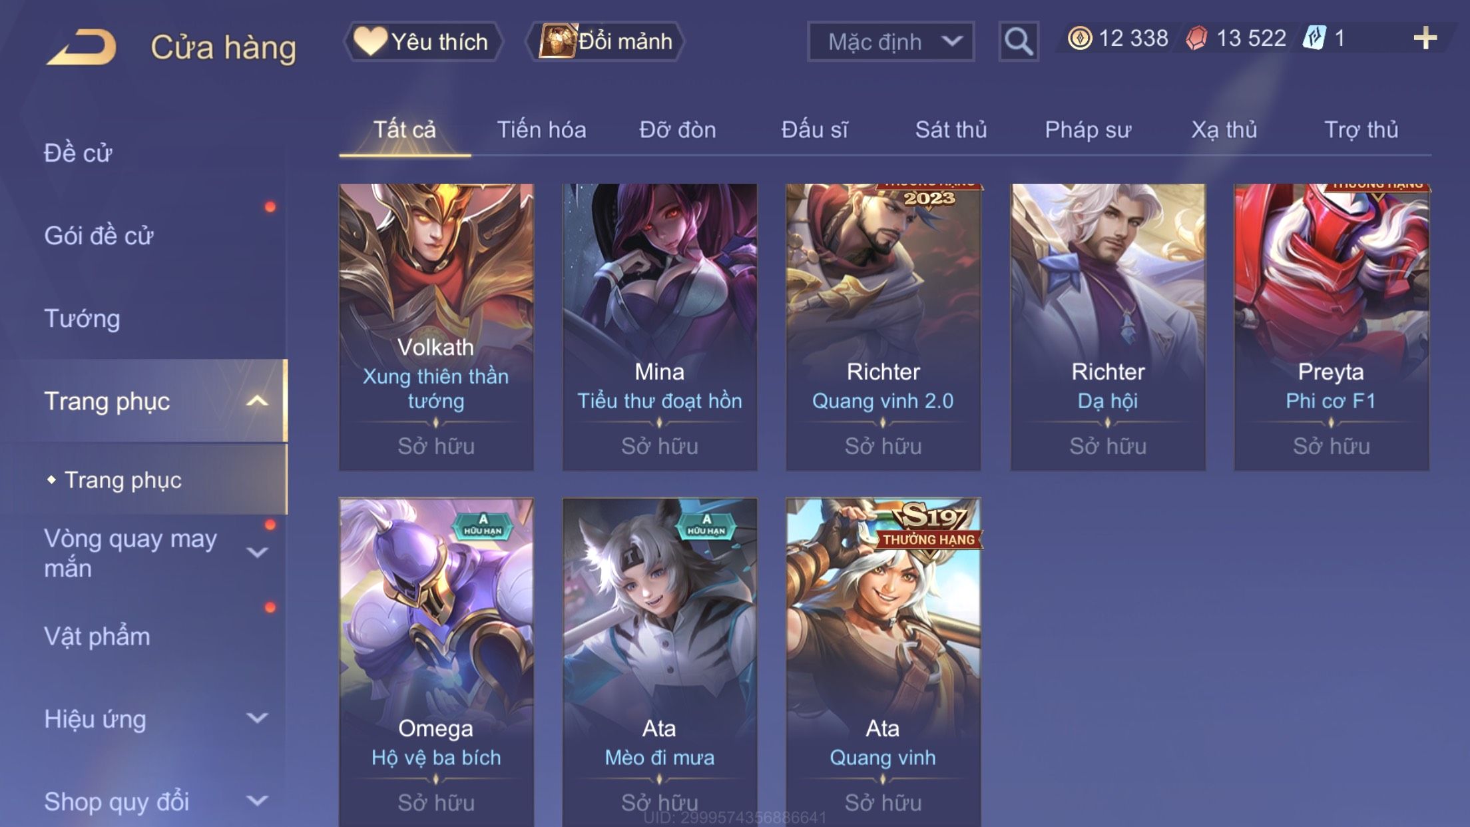Open the search magnifier icon
The height and width of the screenshot is (827, 1470).
point(1018,41)
